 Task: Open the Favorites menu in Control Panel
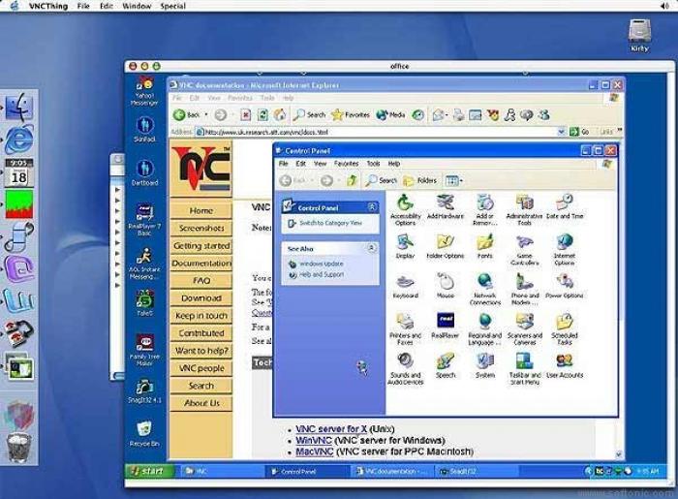pyautogui.click(x=346, y=164)
